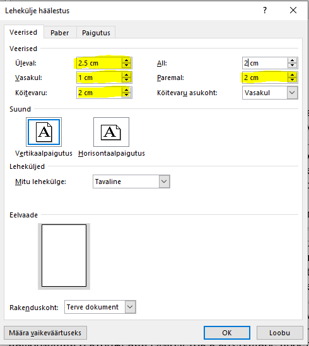Increase the Üleval margin with up arrow
The height and width of the screenshot is (346, 309).
[126, 61]
